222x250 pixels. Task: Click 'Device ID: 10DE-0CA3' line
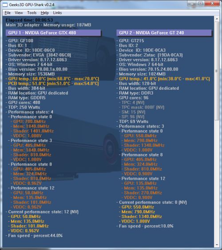[x=141, y=50]
